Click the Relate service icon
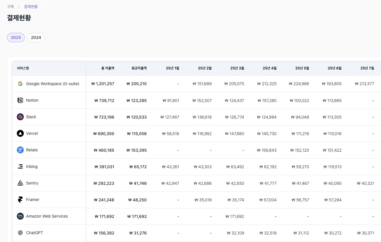 20,150
